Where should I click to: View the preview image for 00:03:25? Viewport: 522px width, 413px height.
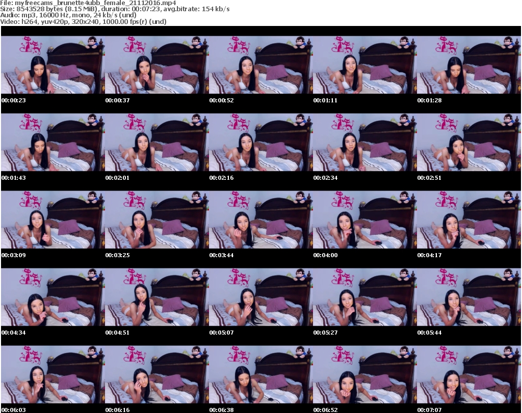(157, 220)
